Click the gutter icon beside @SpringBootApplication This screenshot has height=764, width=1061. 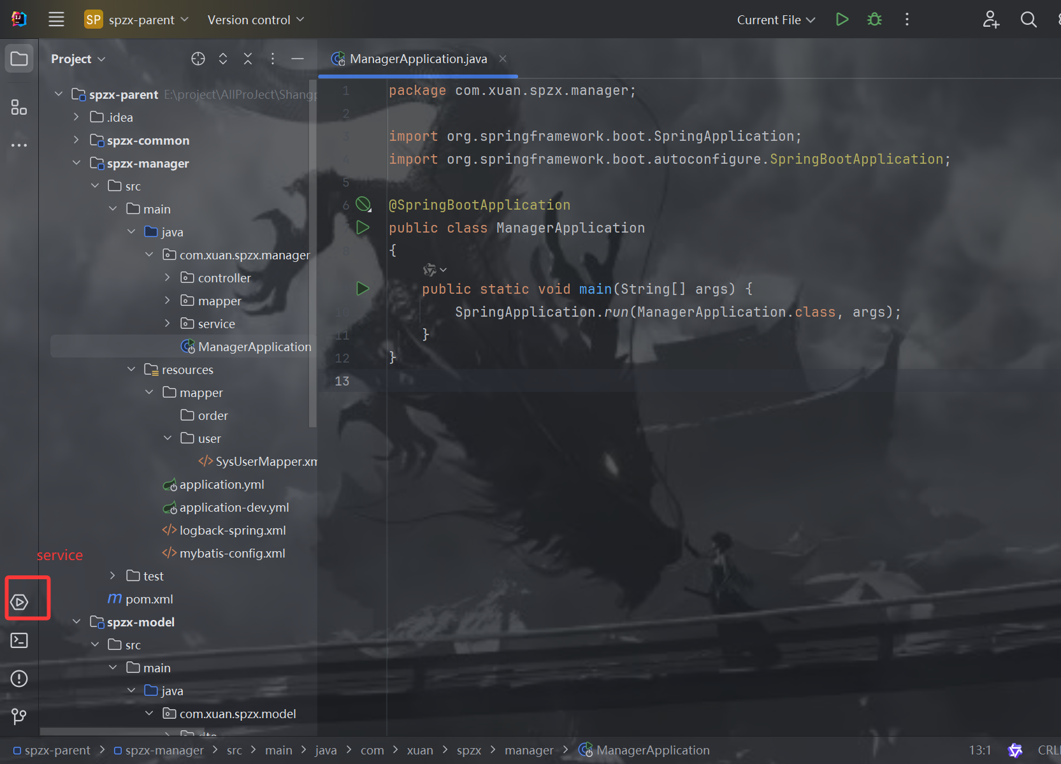tap(363, 205)
